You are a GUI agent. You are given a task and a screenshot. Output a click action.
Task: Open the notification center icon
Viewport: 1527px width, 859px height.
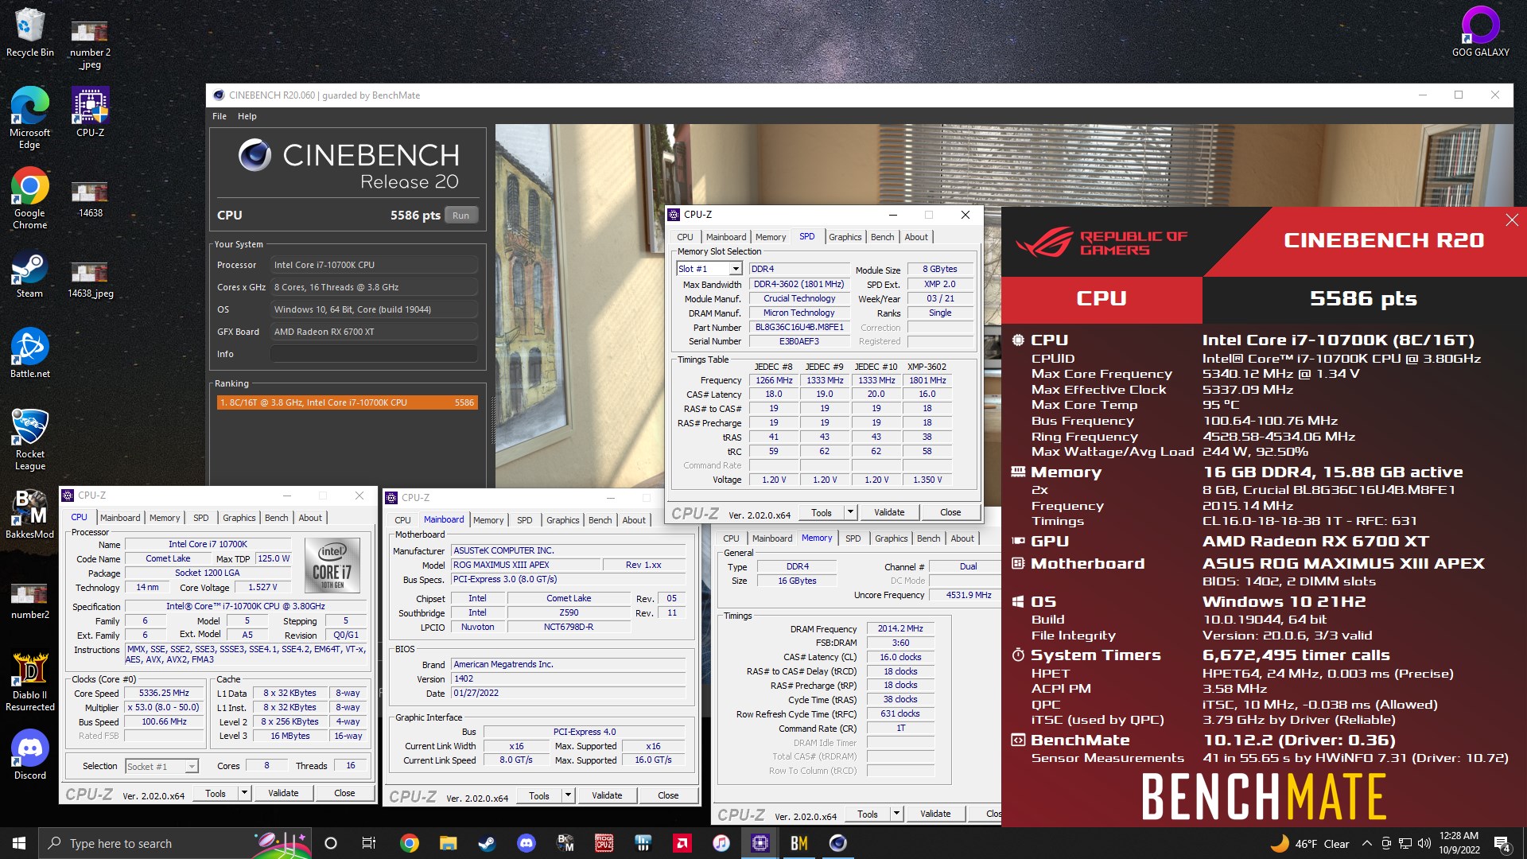(1502, 843)
